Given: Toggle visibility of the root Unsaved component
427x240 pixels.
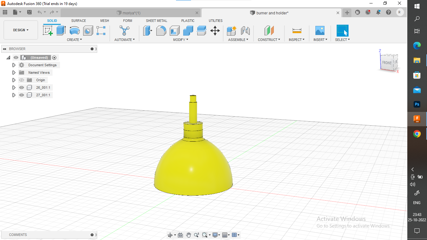Looking at the screenshot, I should coord(16,57).
